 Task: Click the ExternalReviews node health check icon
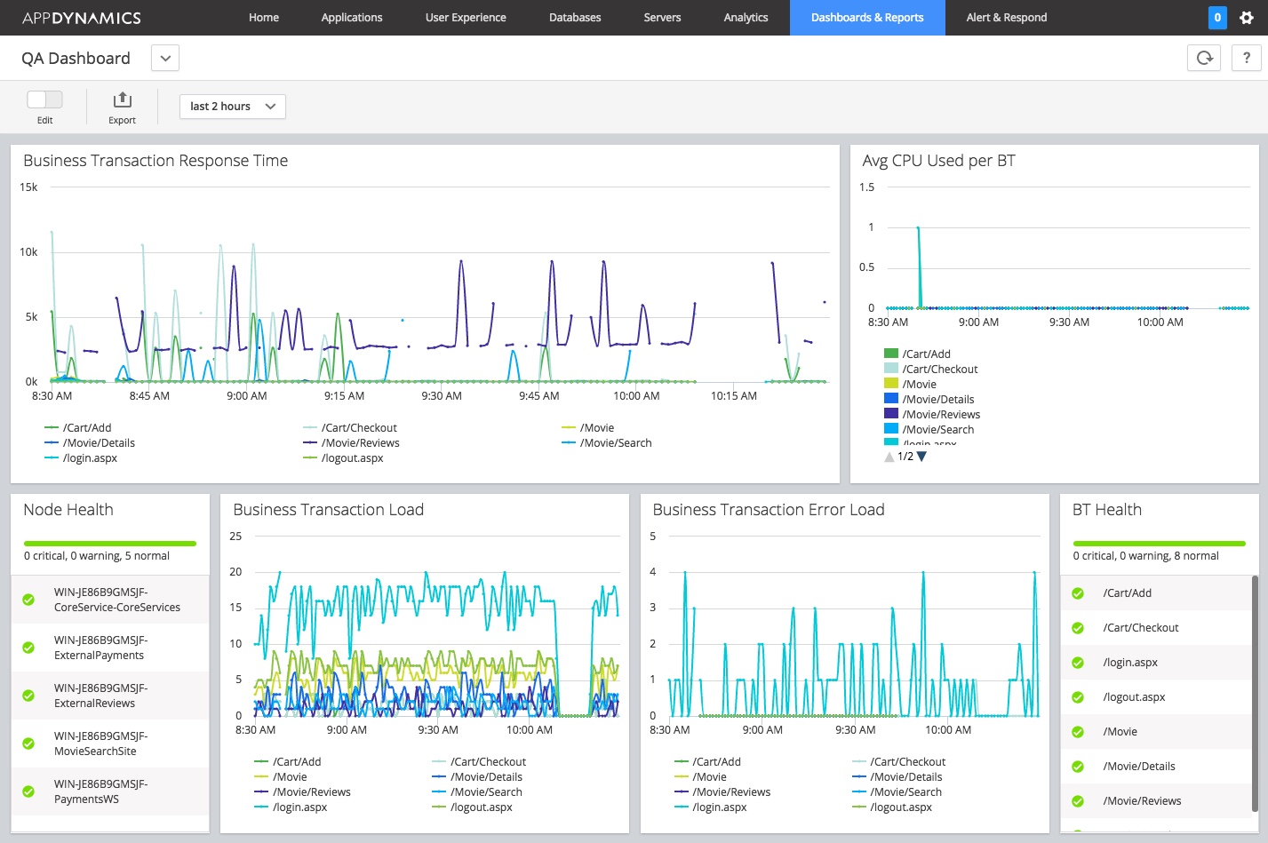[x=28, y=696]
